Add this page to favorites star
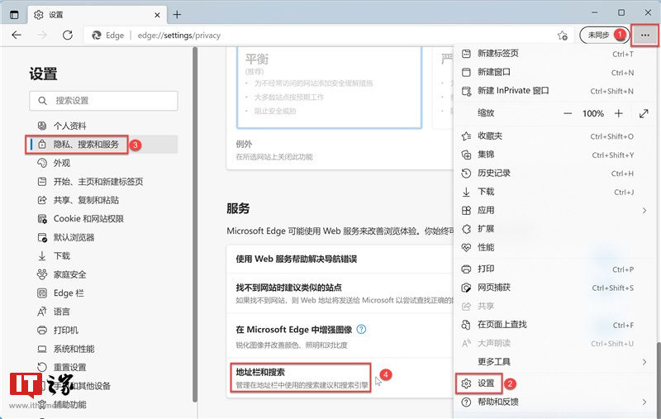Viewport: 661px width, 419px height. click(x=563, y=36)
